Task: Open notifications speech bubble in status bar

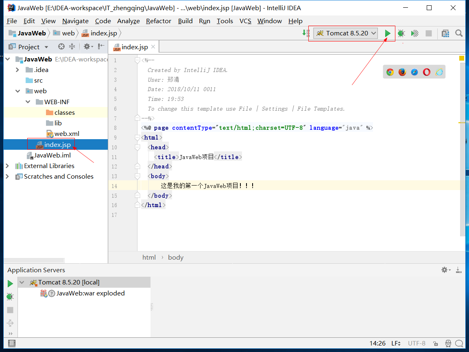Action: [x=459, y=343]
